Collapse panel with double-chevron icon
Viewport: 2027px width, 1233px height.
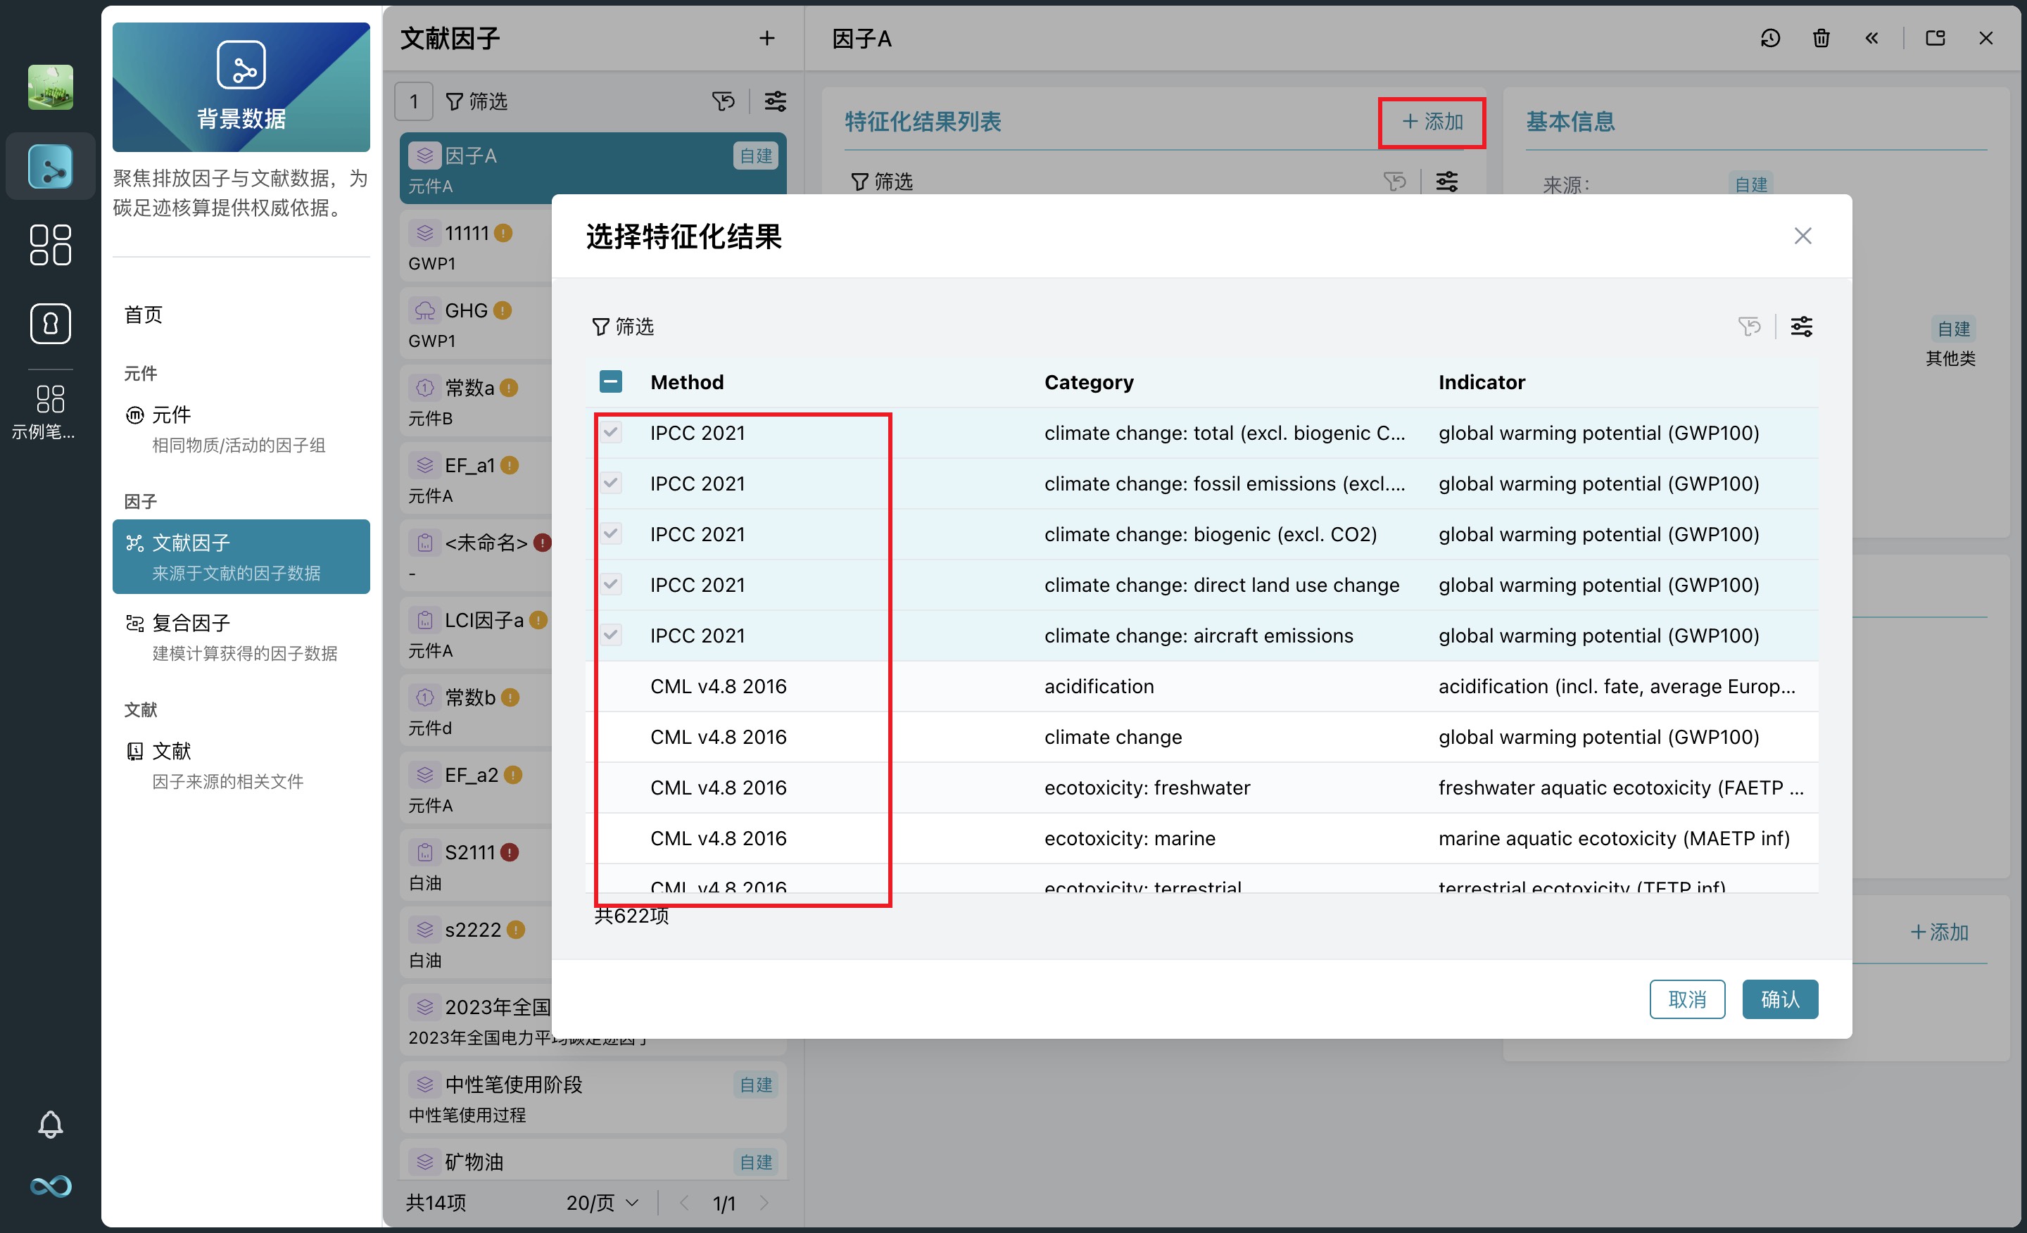pyautogui.click(x=1871, y=38)
